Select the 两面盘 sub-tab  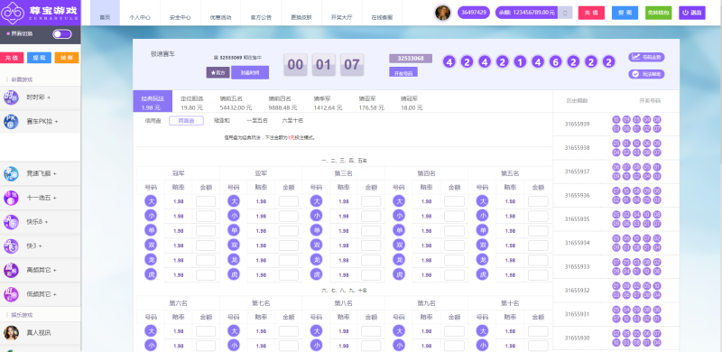(x=186, y=121)
